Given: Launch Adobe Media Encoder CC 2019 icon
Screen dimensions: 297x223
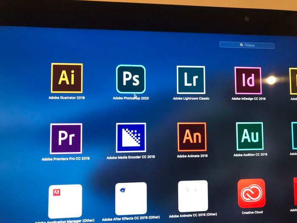Looking at the screenshot, I should (x=131, y=138).
